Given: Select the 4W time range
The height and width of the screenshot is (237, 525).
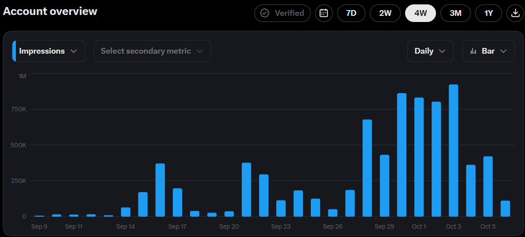Looking at the screenshot, I should [x=421, y=13].
